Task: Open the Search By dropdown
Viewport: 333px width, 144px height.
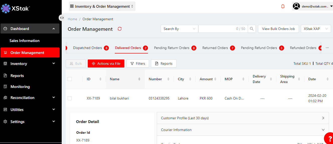Action: point(179,29)
